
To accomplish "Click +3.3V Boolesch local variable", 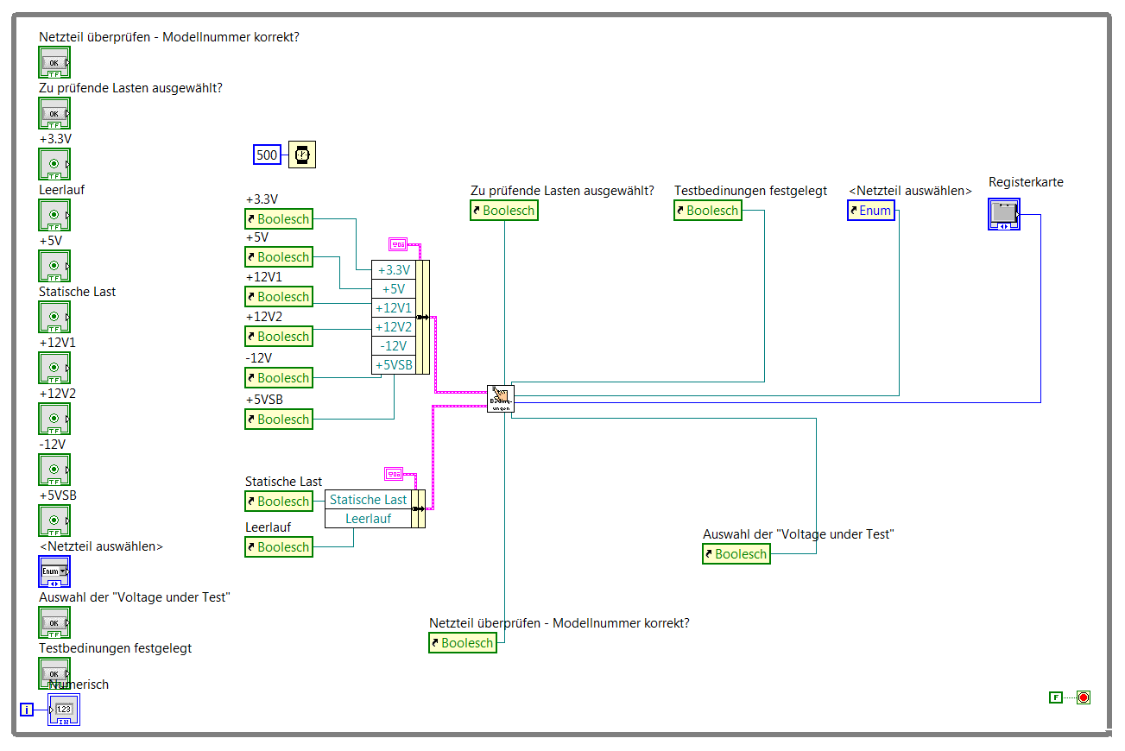I will tap(279, 219).
